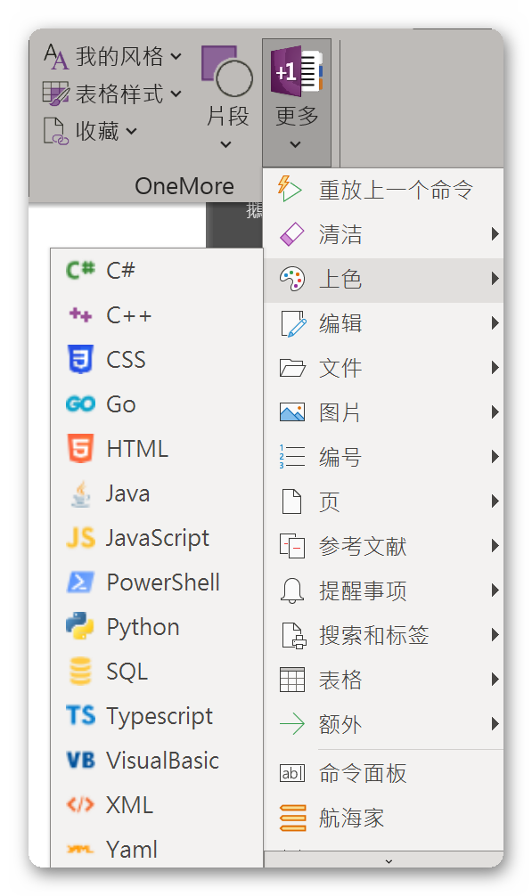The image size is (532, 896).
Task: Open 命令面板 command palette
Action: point(383,773)
